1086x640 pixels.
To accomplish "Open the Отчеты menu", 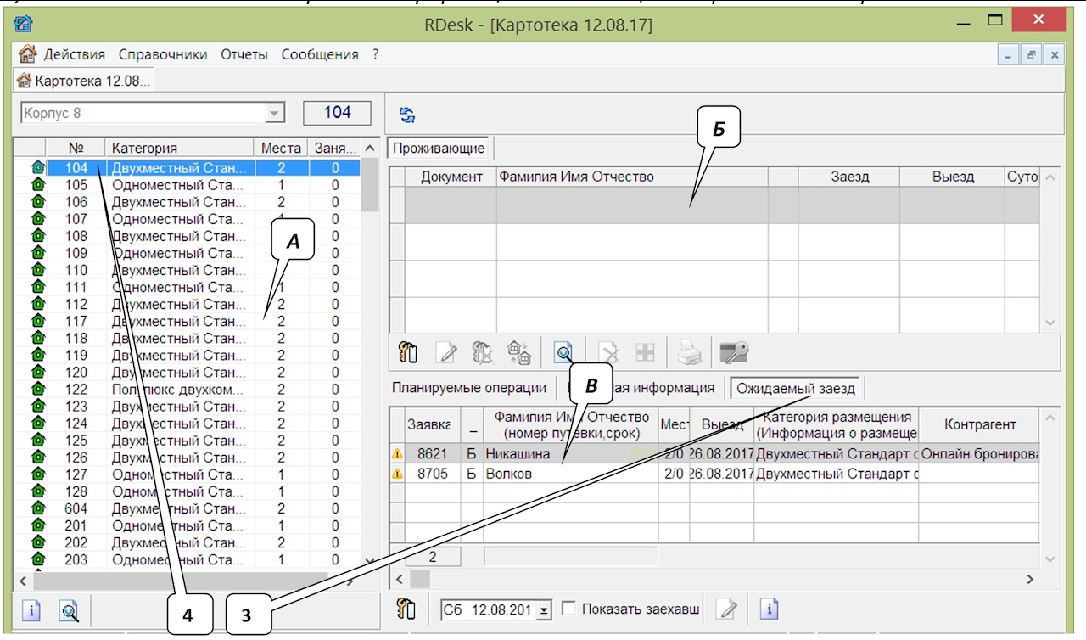I will pos(244,54).
